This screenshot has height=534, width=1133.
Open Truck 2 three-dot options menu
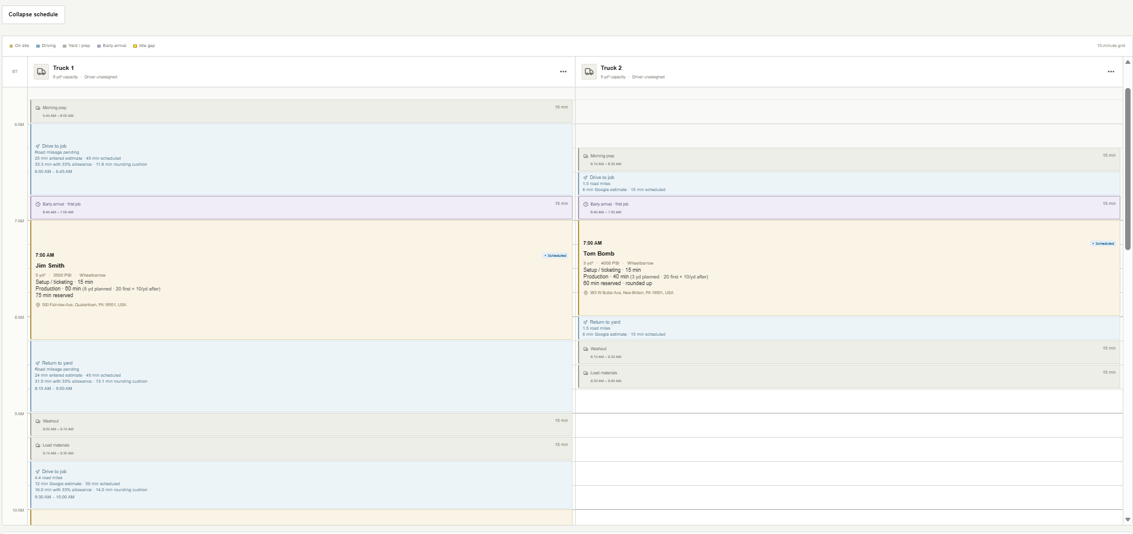pos(1111,72)
